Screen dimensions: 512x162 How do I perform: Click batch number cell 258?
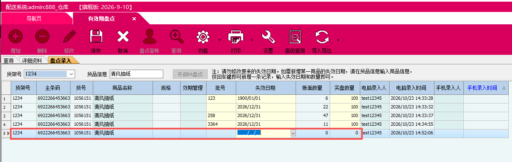221,116
